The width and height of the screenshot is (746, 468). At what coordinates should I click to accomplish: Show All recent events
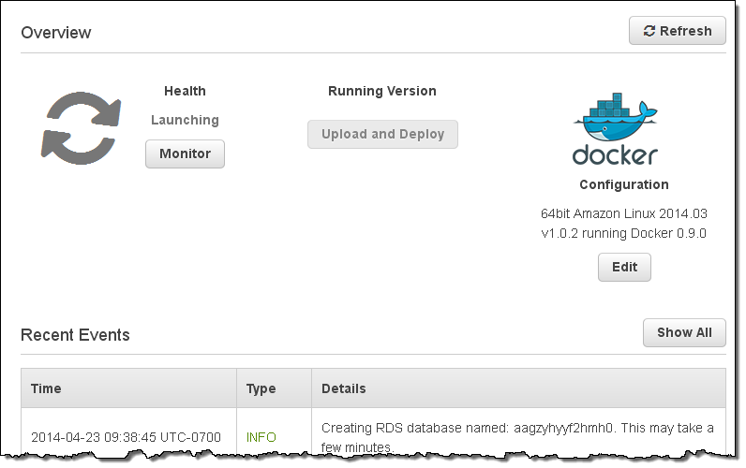[x=684, y=332]
